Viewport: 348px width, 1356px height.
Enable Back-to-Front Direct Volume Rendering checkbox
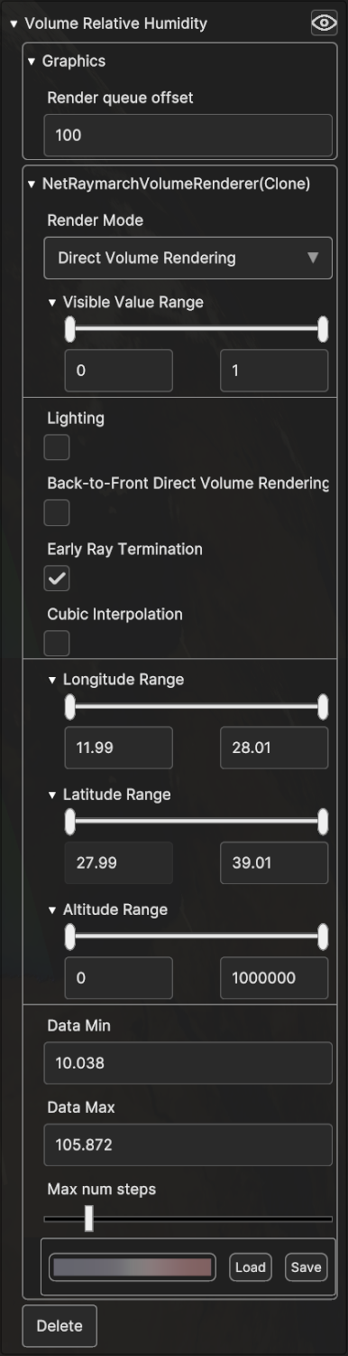click(x=57, y=513)
